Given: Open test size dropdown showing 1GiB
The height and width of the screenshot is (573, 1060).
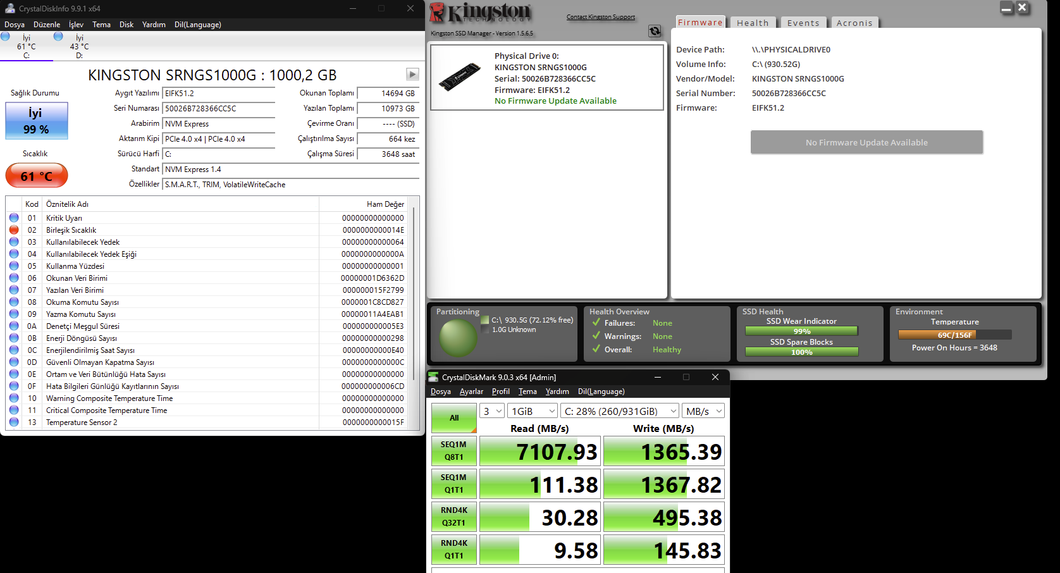Looking at the screenshot, I should coord(533,411).
